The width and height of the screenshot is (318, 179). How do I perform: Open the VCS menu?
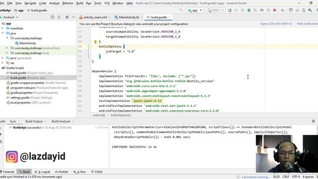[107, 3]
